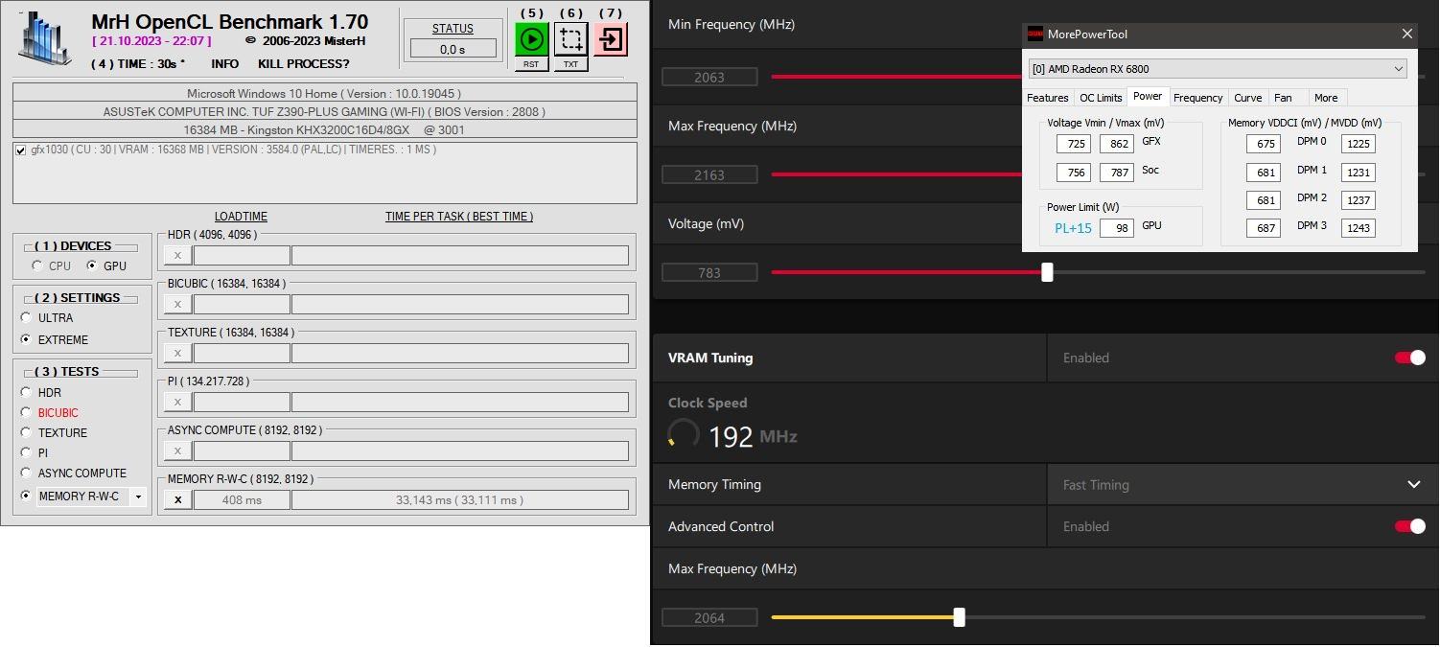Click the DPM 0 VDDCI field showing 675

pyautogui.click(x=1264, y=144)
